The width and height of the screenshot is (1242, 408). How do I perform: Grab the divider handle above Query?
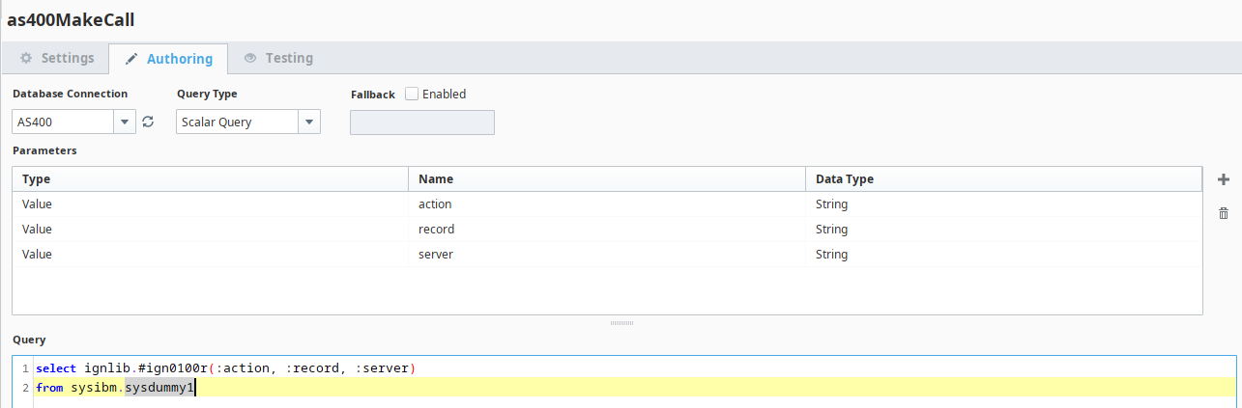(x=621, y=323)
